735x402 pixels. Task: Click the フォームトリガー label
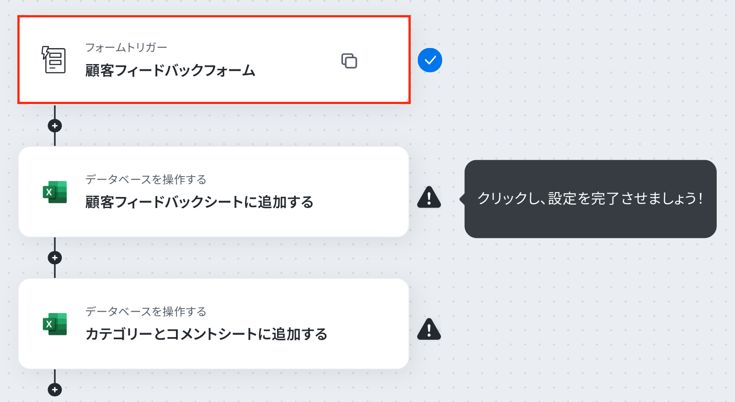126,48
